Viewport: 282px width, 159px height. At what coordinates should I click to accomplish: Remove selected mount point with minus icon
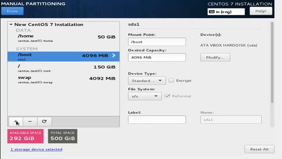[30, 121]
